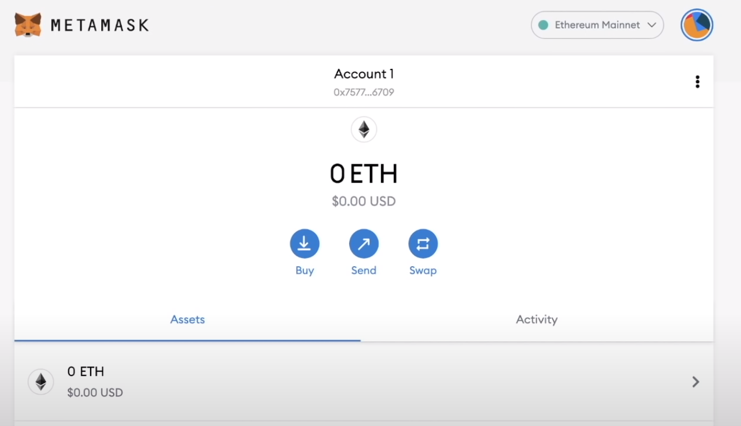Click the green network status dot
Image resolution: width=741 pixels, height=426 pixels.
(543, 25)
